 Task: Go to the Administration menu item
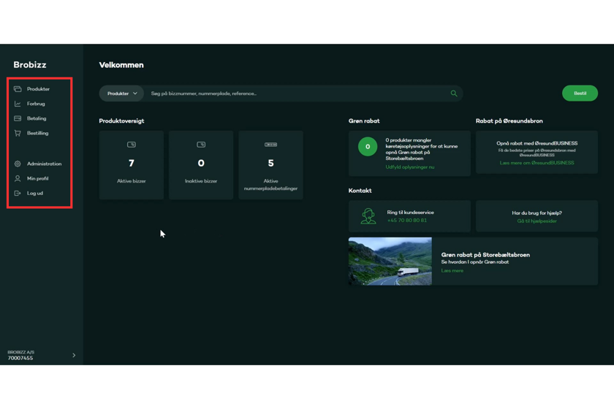click(44, 164)
